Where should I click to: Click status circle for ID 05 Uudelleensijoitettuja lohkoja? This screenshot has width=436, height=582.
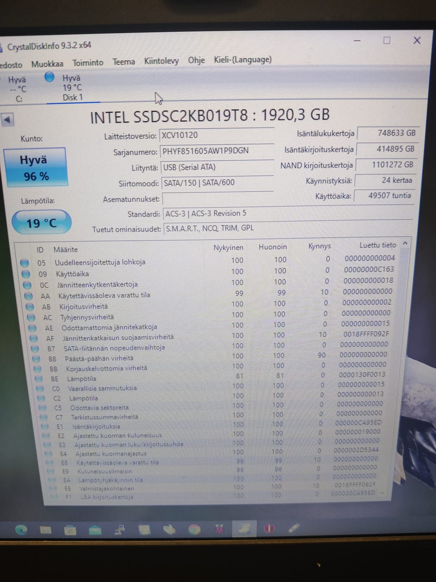25,262
